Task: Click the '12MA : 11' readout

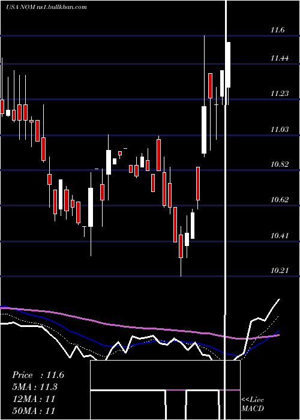Action: point(34,399)
